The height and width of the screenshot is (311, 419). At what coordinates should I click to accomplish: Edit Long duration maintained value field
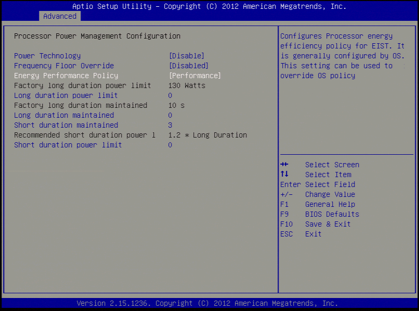170,115
